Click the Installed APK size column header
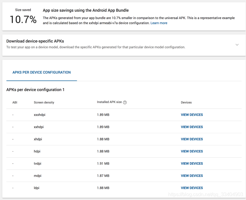Viewport: 246px width, 200px height. pos(109,102)
